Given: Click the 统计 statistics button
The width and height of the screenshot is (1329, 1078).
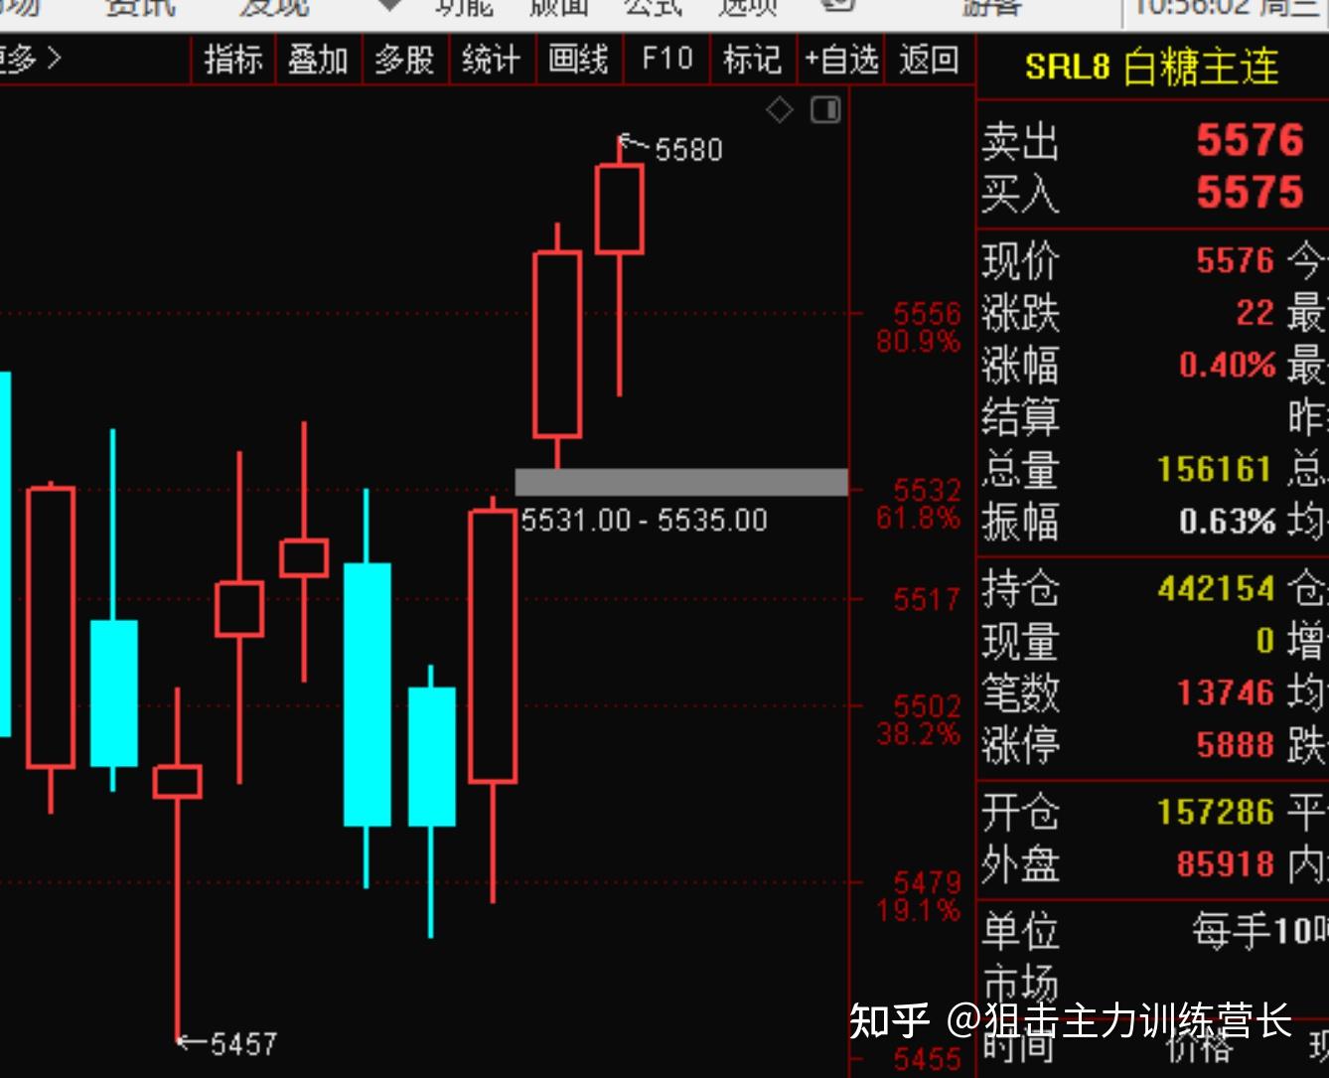Looking at the screenshot, I should point(491,60).
